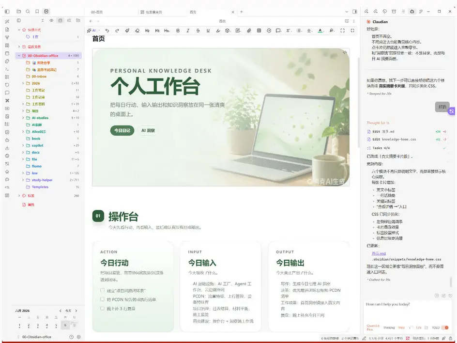Open the font color picker icon

point(320,31)
